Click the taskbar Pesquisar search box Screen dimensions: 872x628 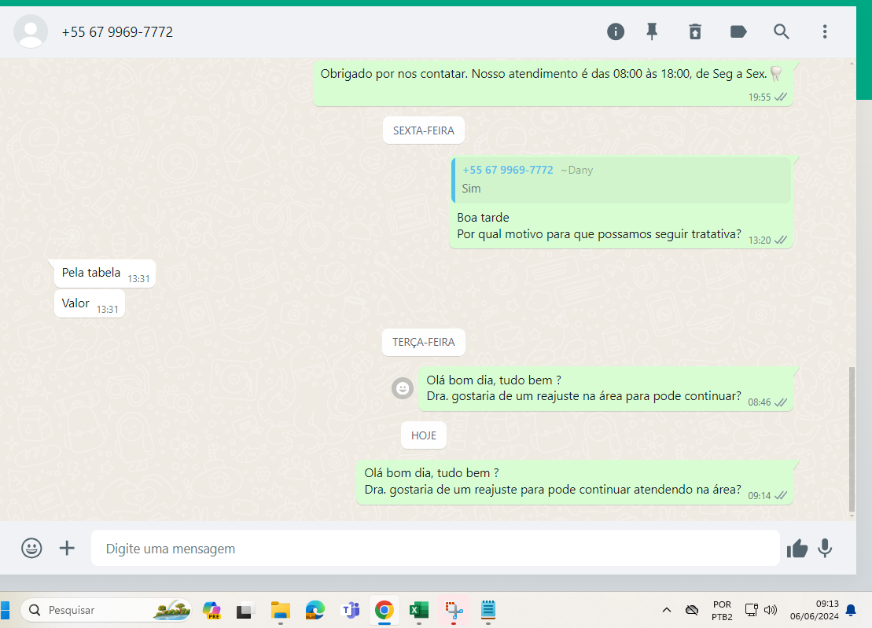[106, 610]
